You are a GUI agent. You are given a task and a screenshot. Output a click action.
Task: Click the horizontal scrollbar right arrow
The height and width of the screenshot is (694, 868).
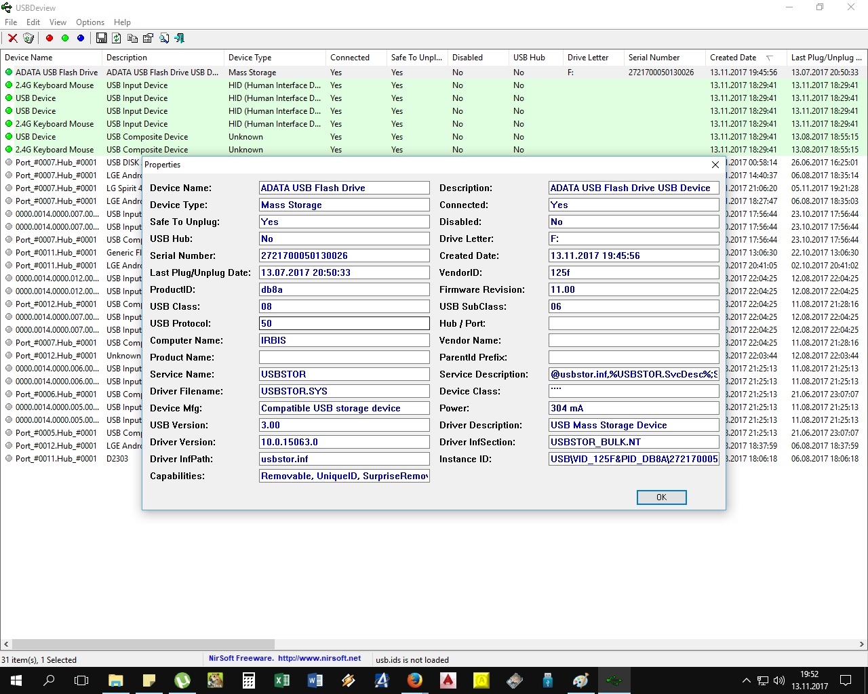point(862,645)
